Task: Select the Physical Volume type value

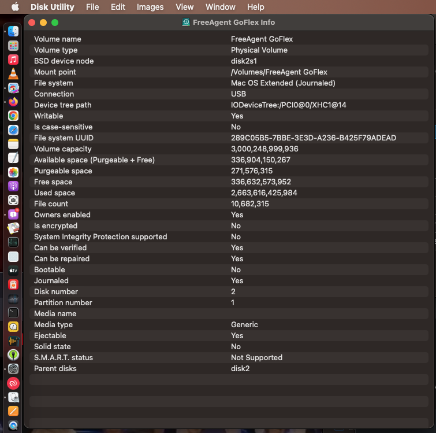Action: (259, 50)
